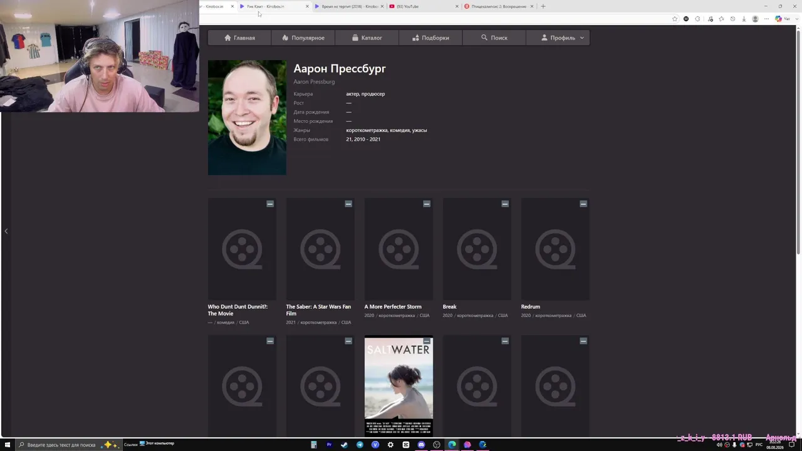Expand the Профиль dropdown menu
The image size is (802, 451).
pos(558,38)
